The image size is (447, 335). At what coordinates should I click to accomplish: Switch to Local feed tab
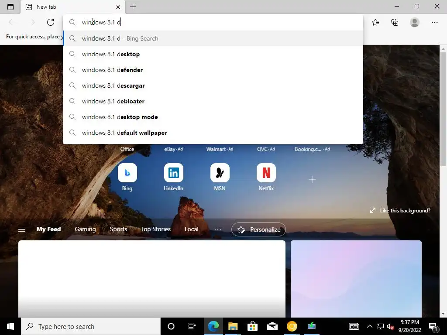click(x=191, y=229)
